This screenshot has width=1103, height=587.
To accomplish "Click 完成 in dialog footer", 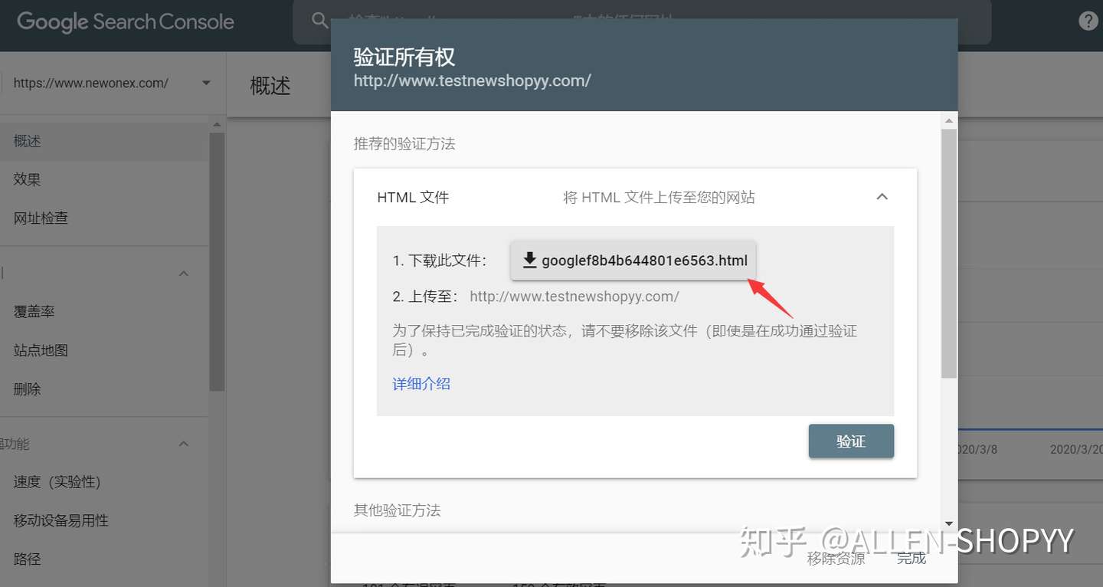I will coord(912,559).
